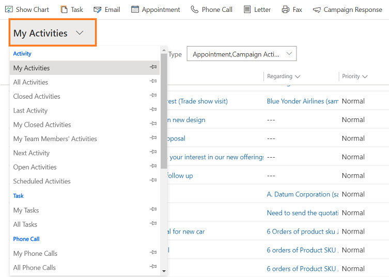Select Scheduled Activities view
This screenshot has width=389, height=277.
click(85, 181)
